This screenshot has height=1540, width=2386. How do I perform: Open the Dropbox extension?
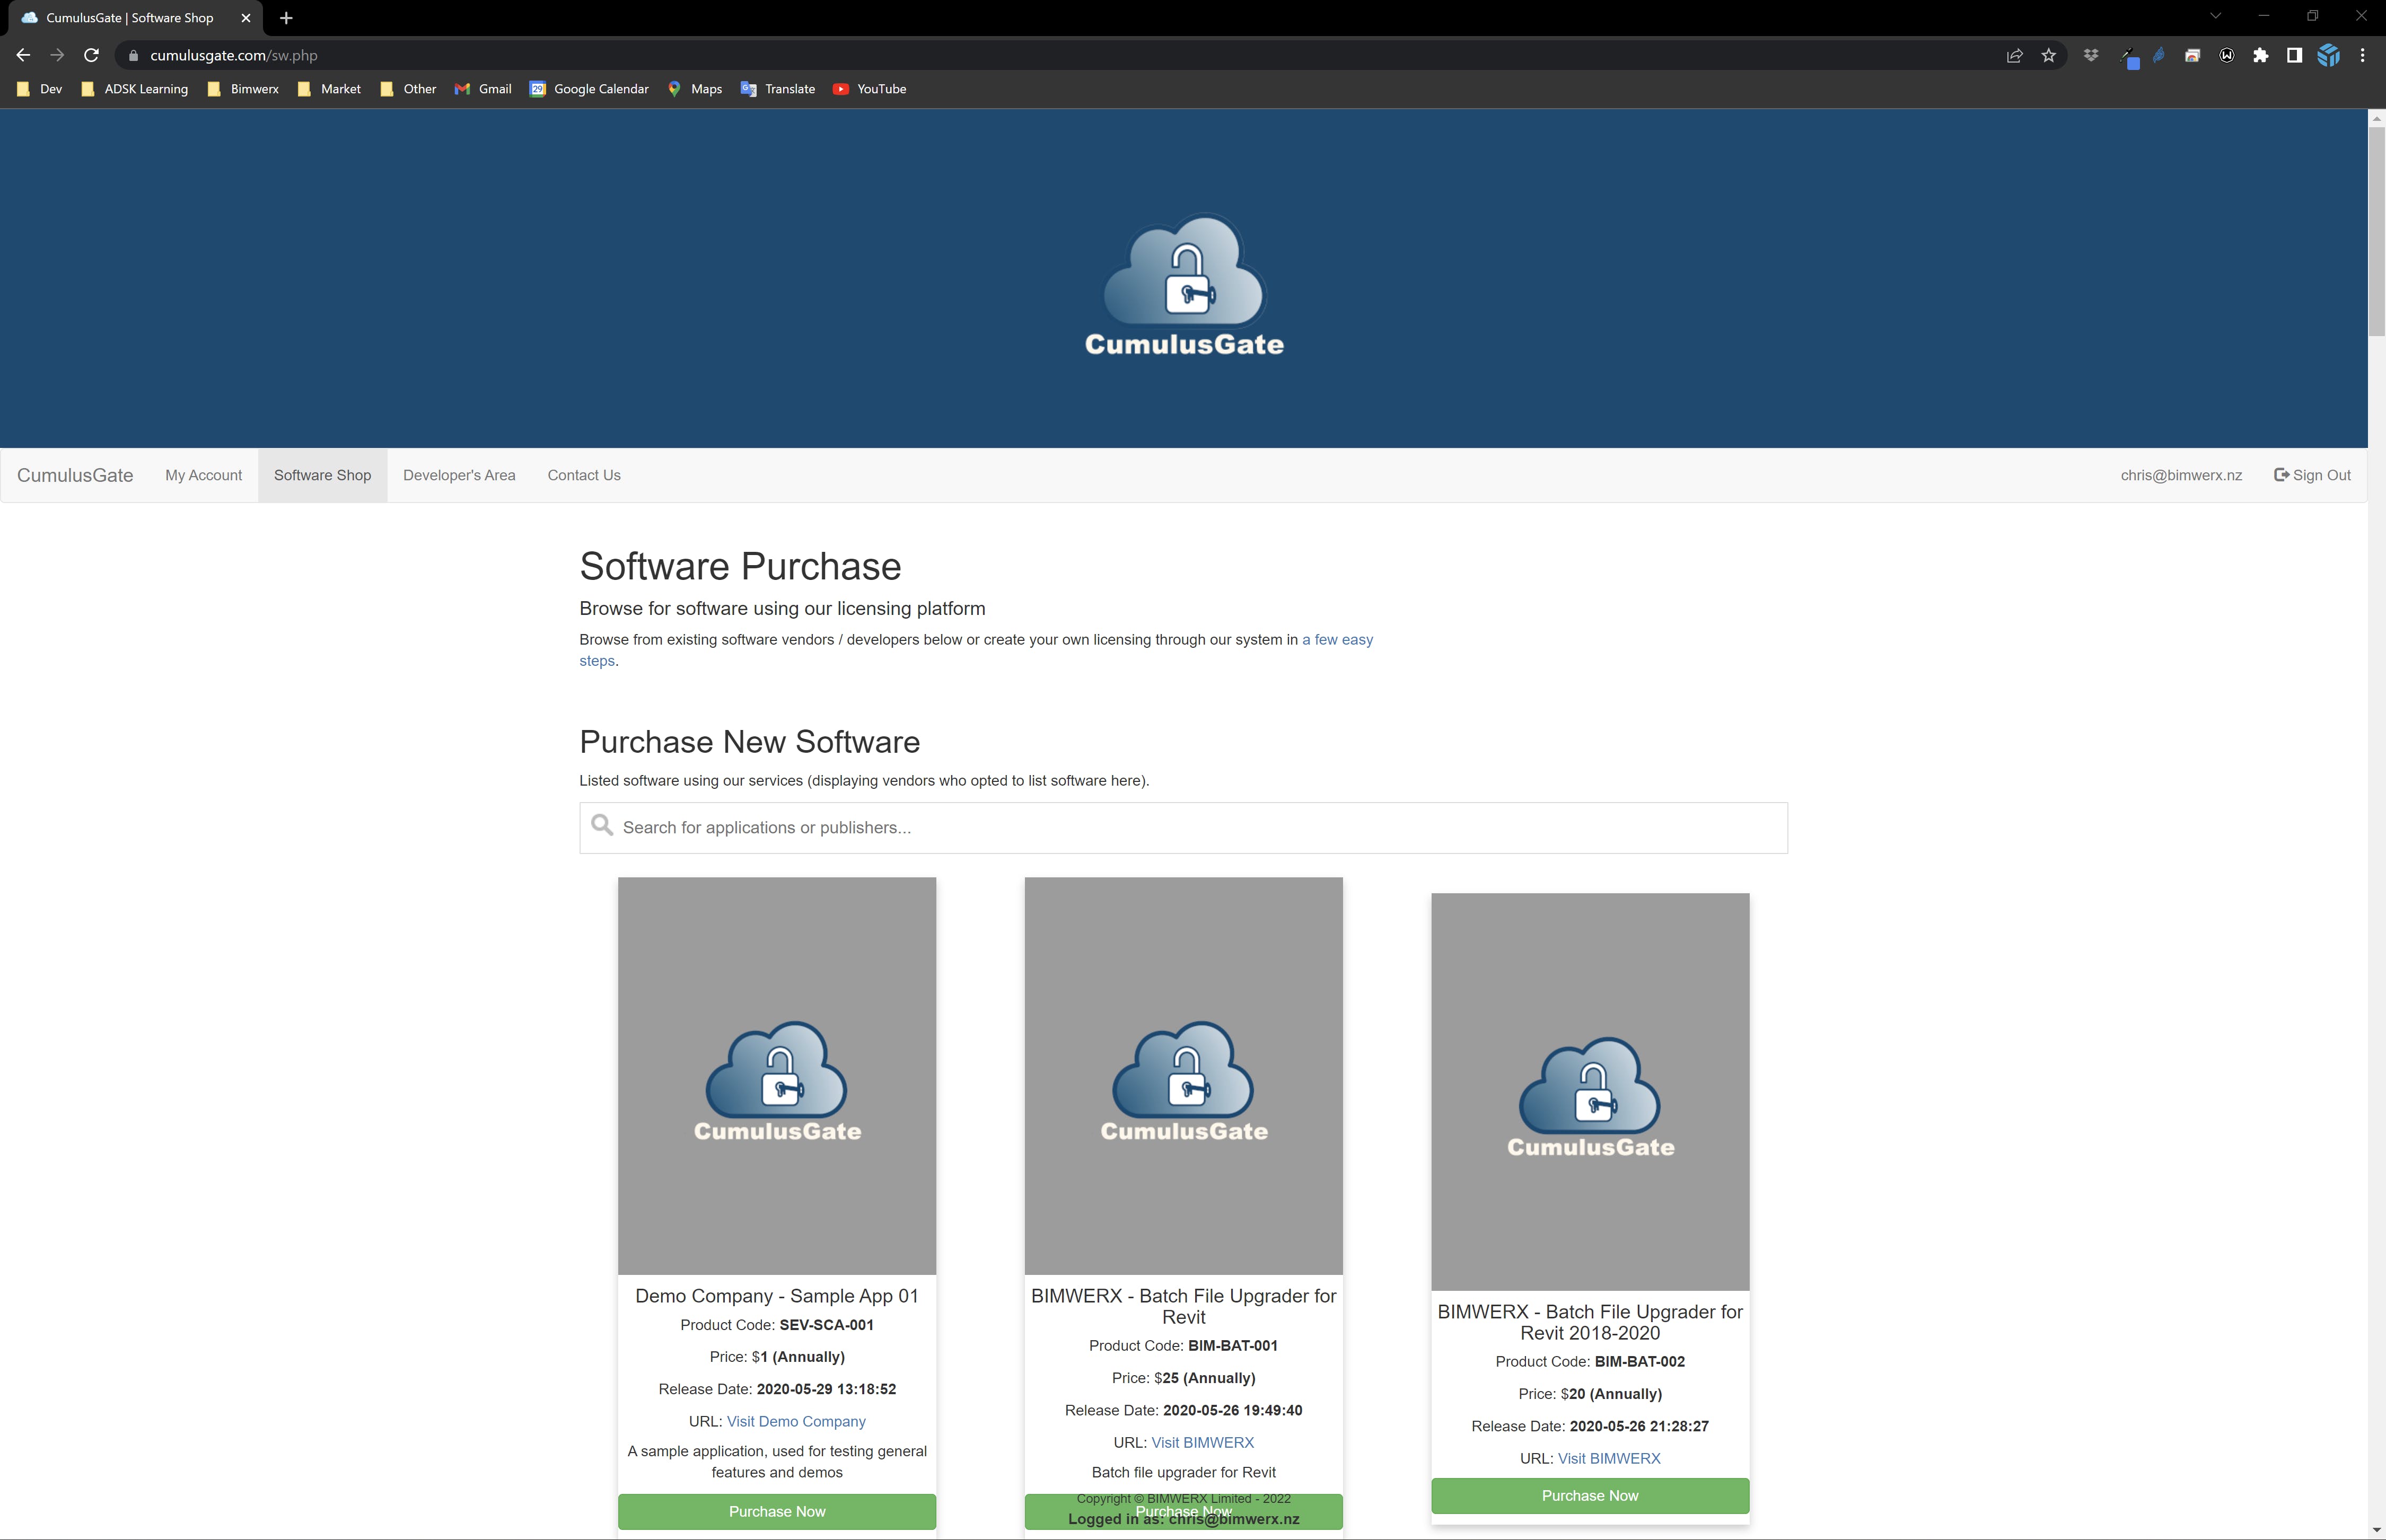(2091, 56)
